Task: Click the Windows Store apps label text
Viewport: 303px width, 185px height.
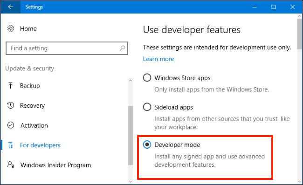Action: pyautogui.click(x=182, y=78)
